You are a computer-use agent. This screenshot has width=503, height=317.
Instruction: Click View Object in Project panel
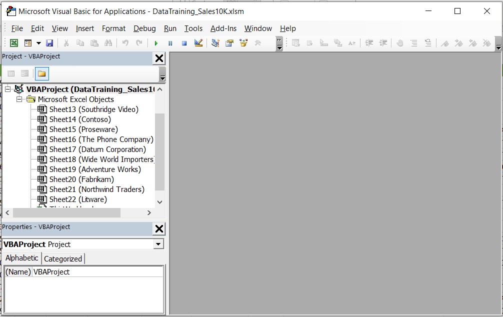[24, 73]
